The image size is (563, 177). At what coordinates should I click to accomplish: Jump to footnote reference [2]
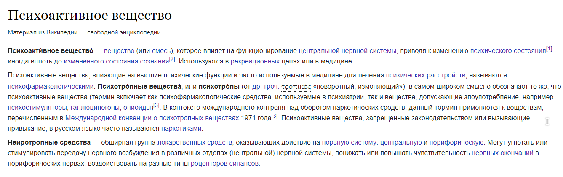[x=172, y=59]
